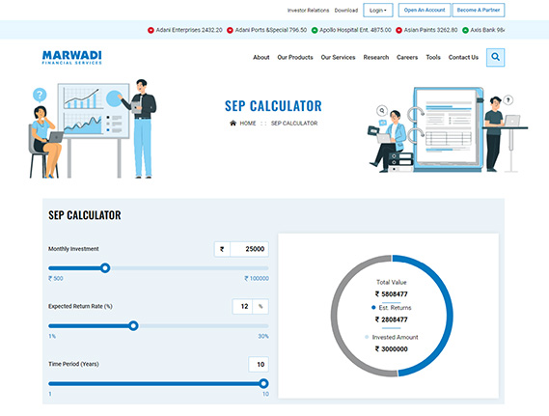Click the Marwadi Financial Services logo
Viewport: 549px width, 416px height.
71,57
